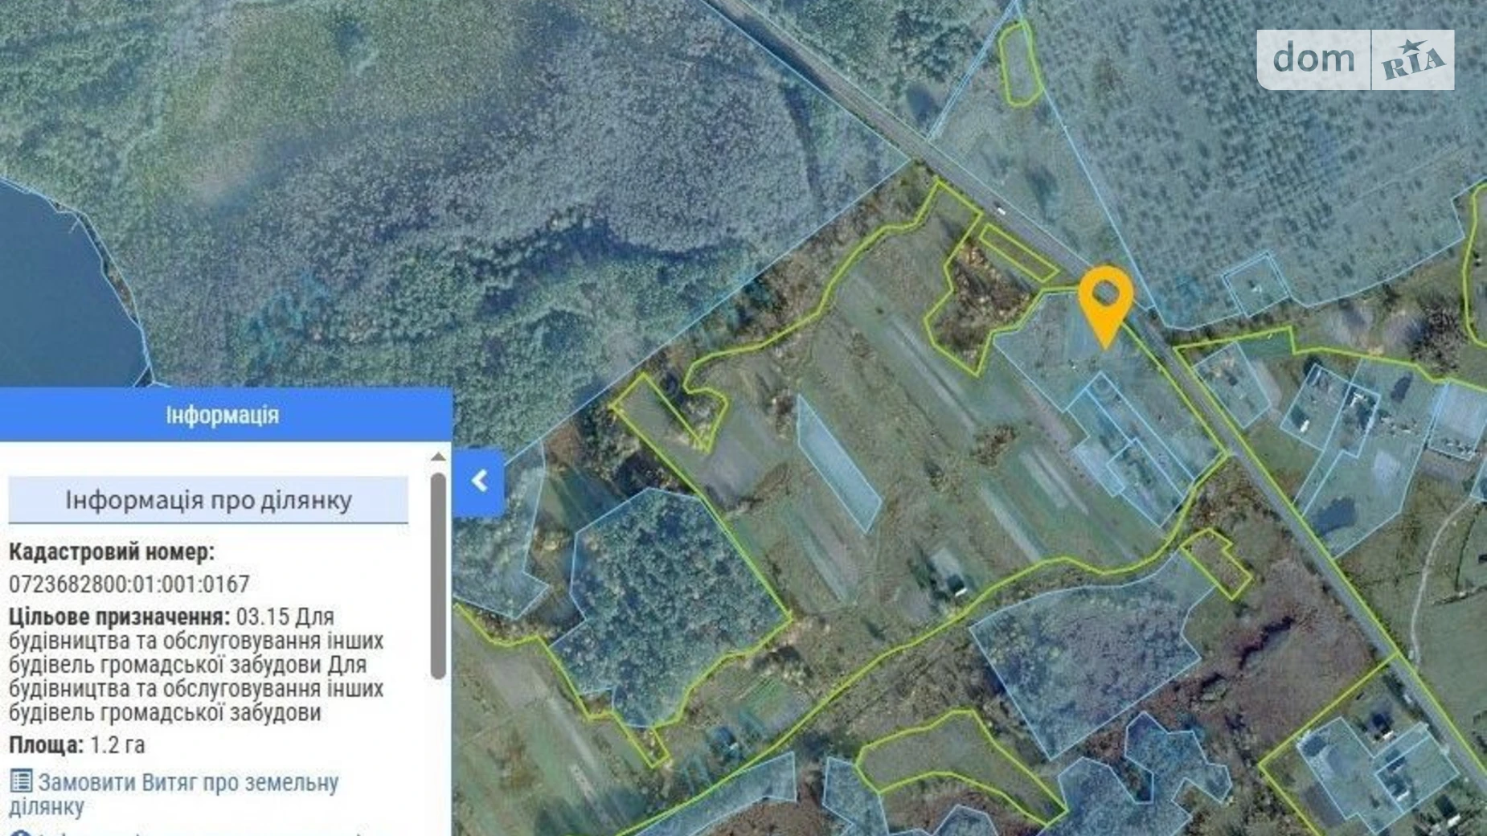The image size is (1487, 836).
Task: Click the cadastral number 0723682800:01:001:0167
Action: [x=129, y=584]
